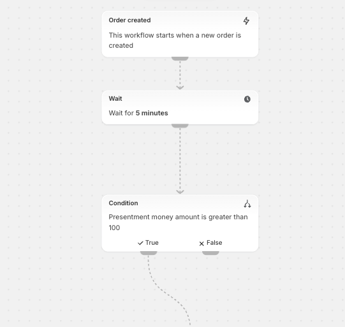Click the output handle below the Wait step
Screen dimensions: 345x327
(180, 126)
